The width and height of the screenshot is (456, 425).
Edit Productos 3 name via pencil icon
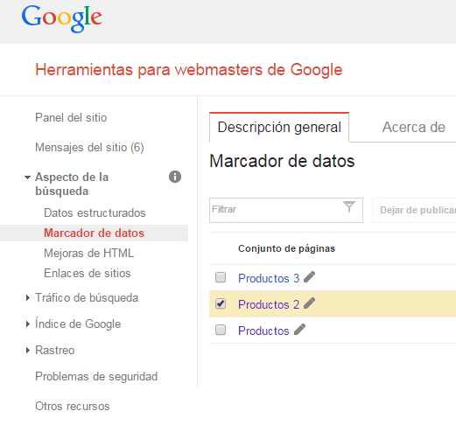309,277
